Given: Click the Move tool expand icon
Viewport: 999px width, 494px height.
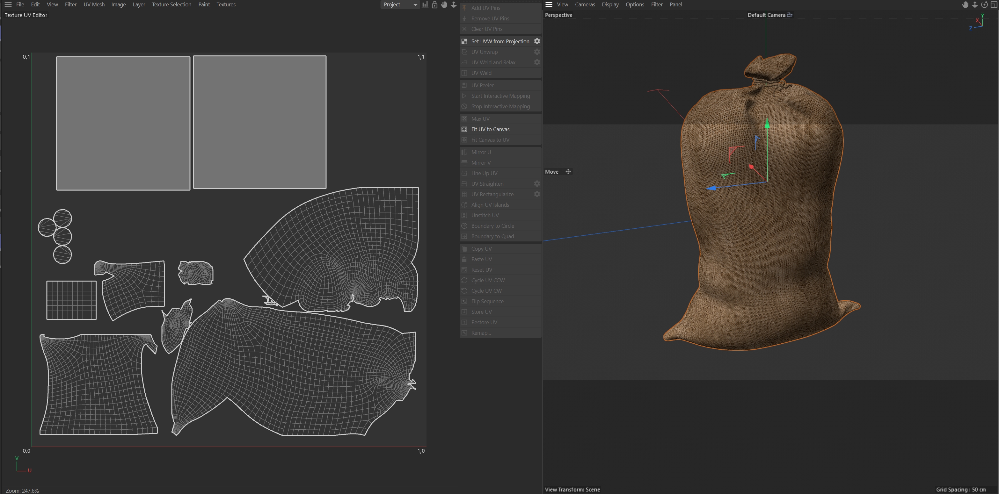Looking at the screenshot, I should [x=568, y=172].
